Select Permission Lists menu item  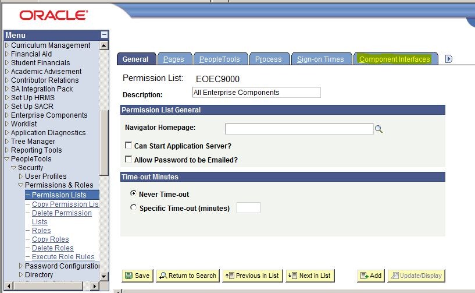pyautogui.click(x=62, y=195)
